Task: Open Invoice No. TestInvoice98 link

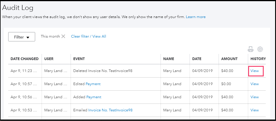Action: coord(110,110)
